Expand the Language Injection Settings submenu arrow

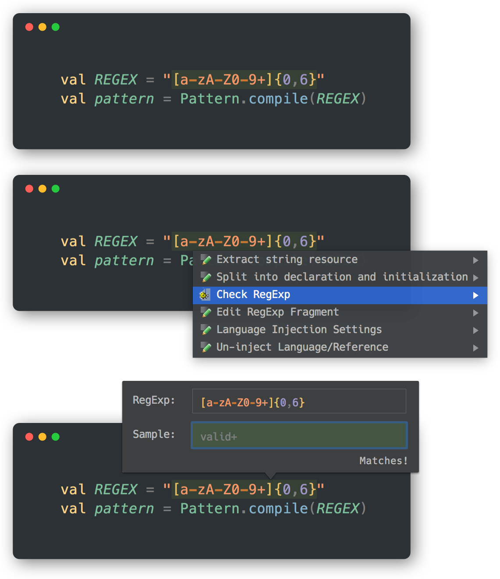[476, 330]
